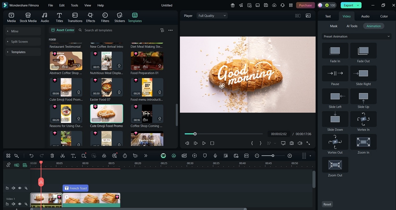
Task: Expand the Split Screen section
Action: (23, 42)
